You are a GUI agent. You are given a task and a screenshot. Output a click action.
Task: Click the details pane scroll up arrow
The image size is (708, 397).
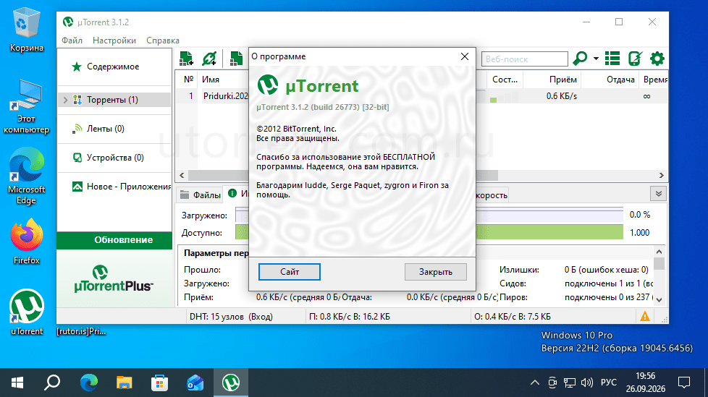pos(659,252)
